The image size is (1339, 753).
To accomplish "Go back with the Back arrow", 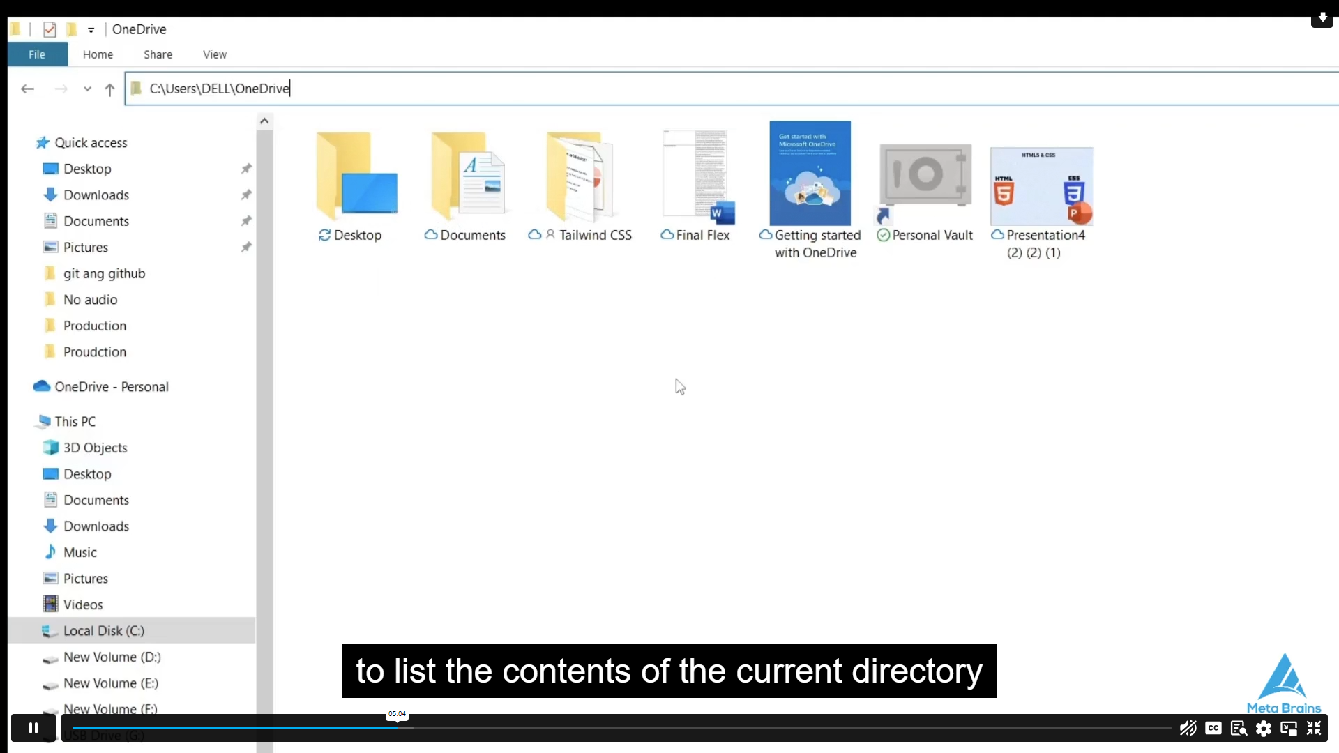I will tap(27, 89).
